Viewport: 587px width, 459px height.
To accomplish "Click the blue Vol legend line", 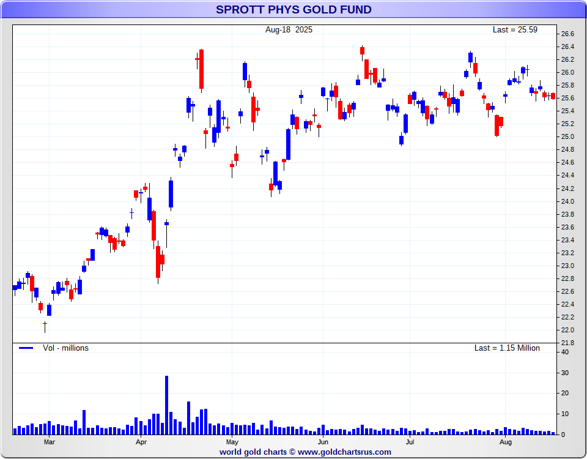I will click(x=26, y=348).
